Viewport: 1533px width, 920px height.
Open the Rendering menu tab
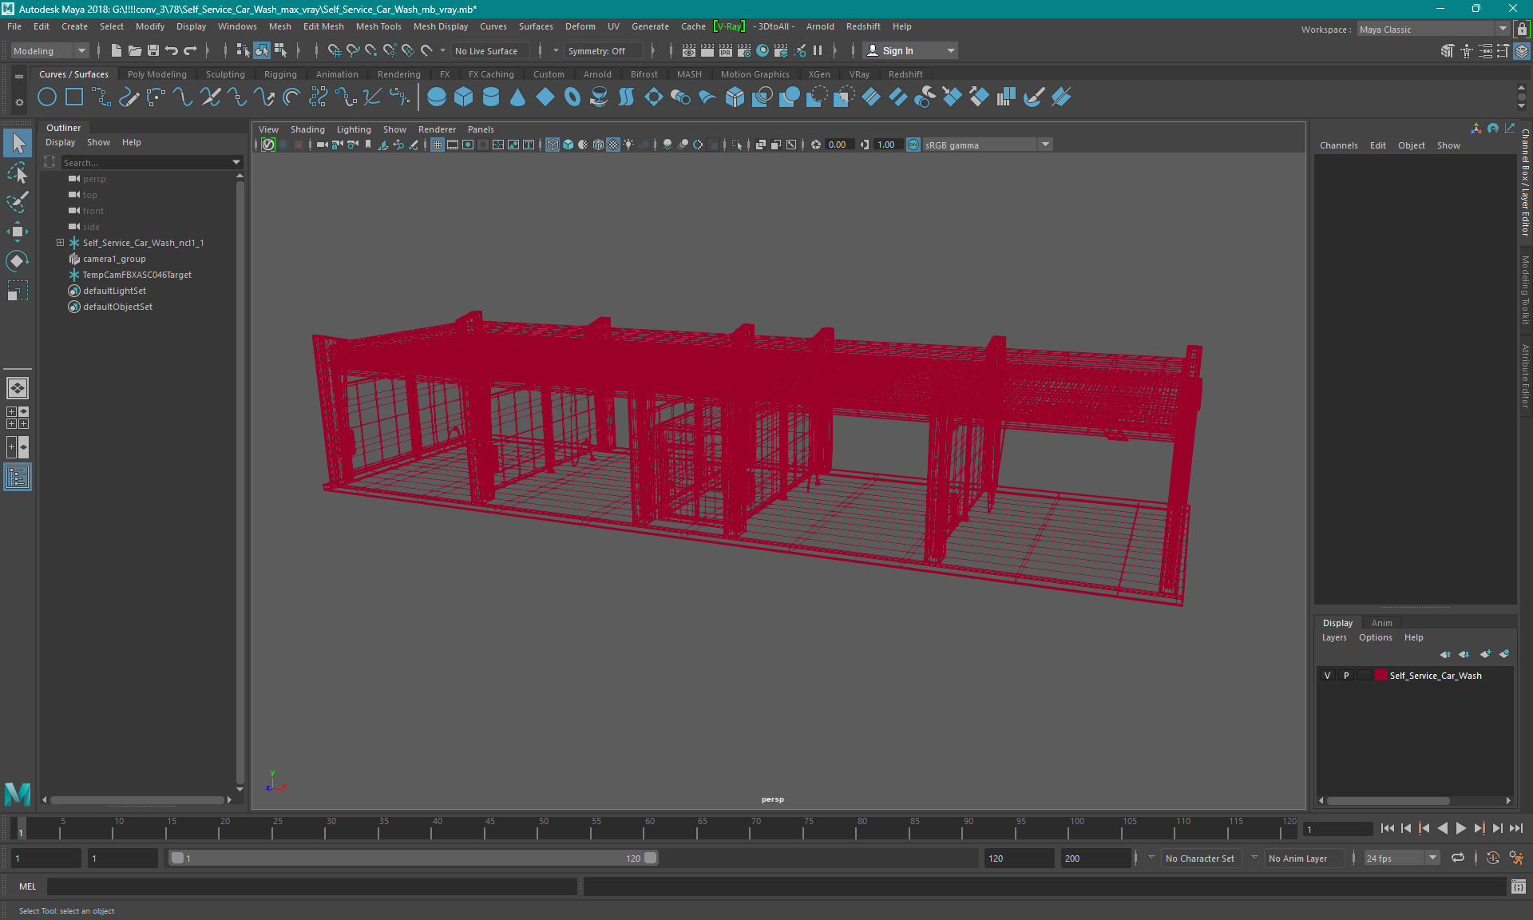click(398, 73)
